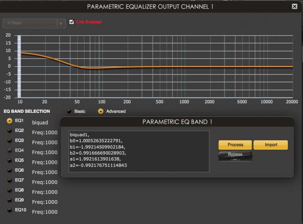The height and width of the screenshot is (224, 303).
Task: Toggle the Link Enabled checkbox
Action: pos(72,22)
